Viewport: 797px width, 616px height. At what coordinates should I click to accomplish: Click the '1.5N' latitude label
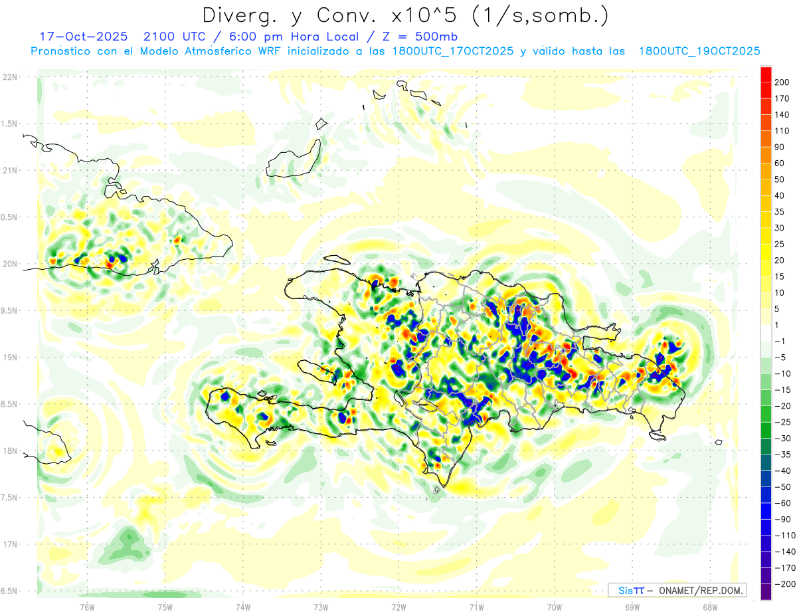9,124
